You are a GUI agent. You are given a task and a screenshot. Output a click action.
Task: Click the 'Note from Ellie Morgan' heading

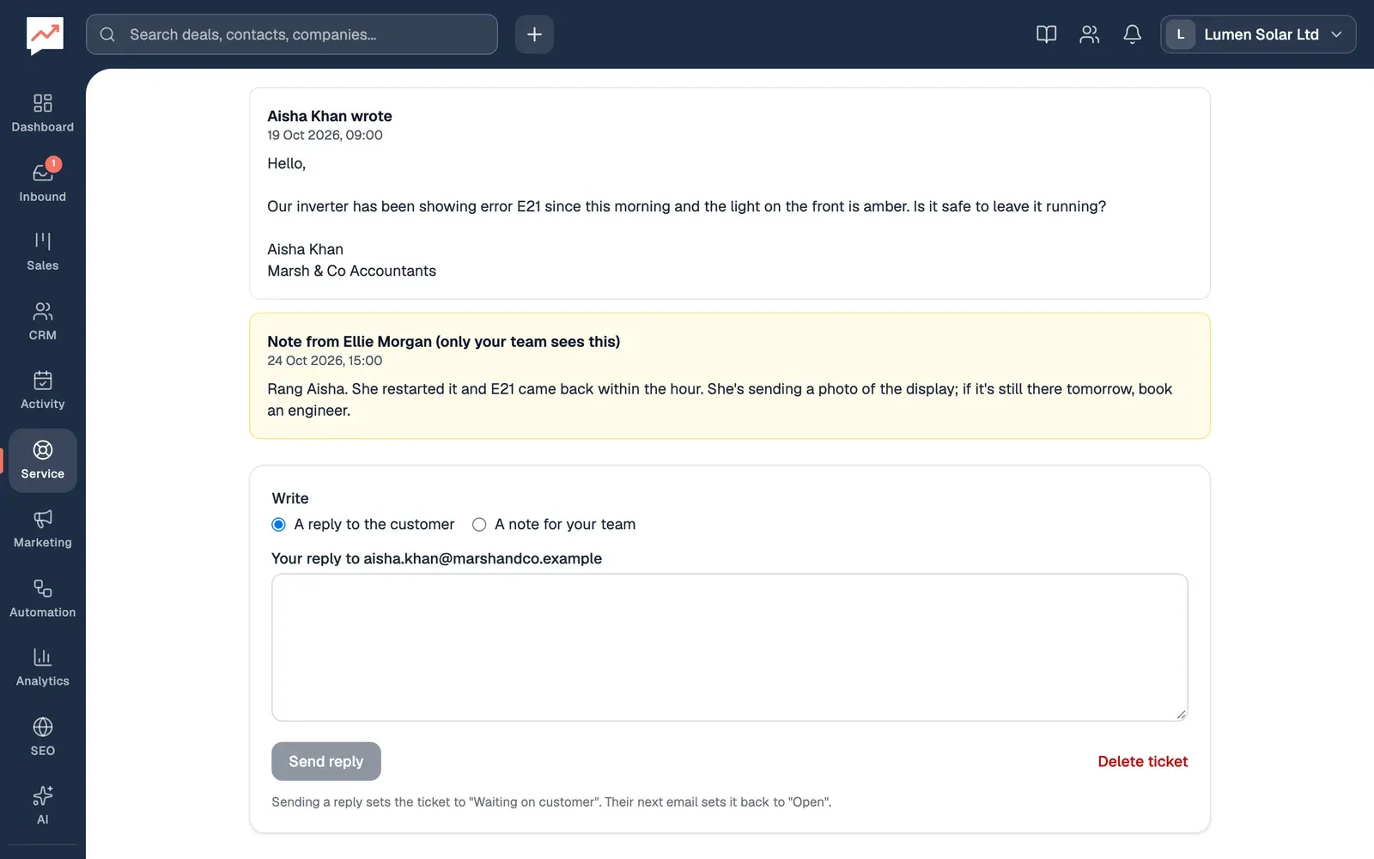point(443,342)
